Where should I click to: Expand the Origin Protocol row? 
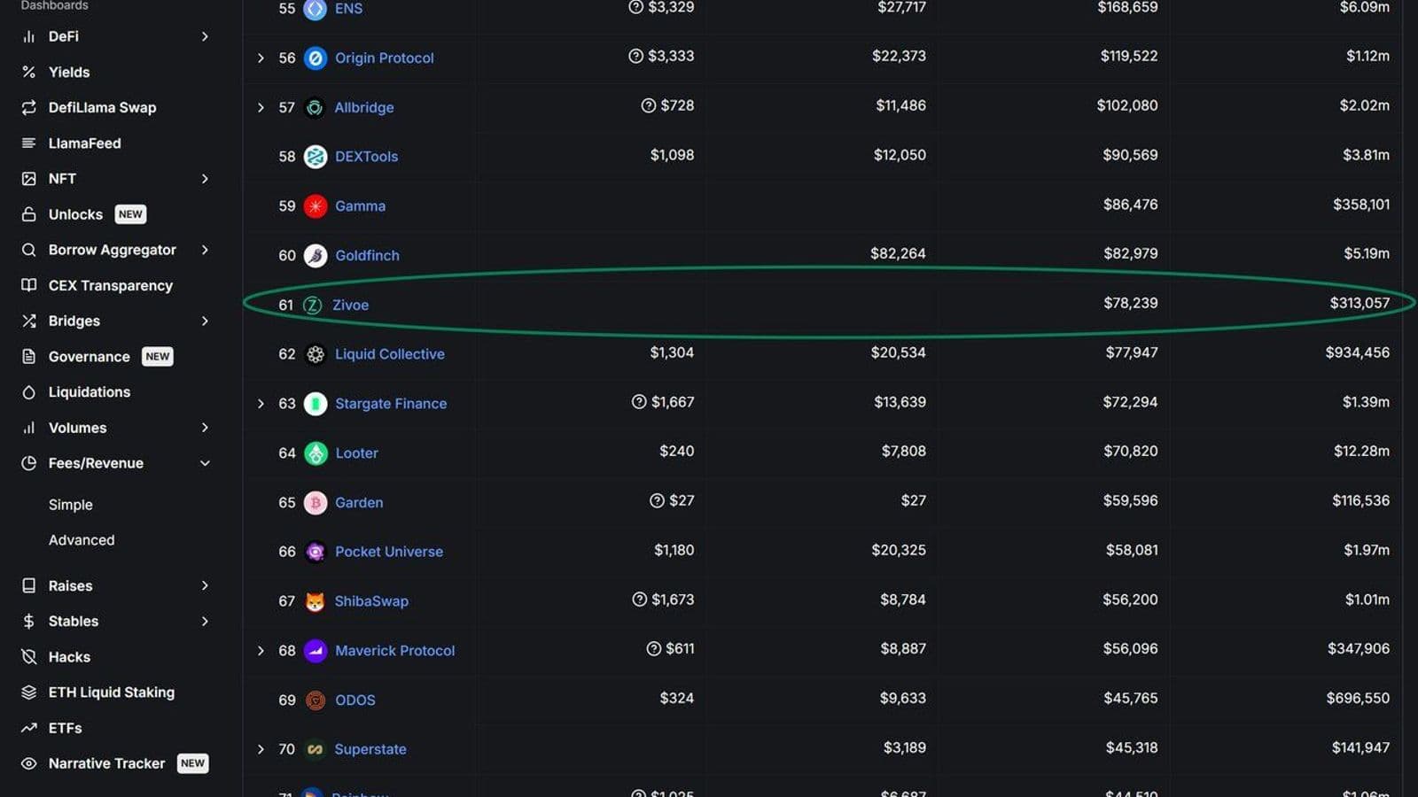pyautogui.click(x=261, y=58)
